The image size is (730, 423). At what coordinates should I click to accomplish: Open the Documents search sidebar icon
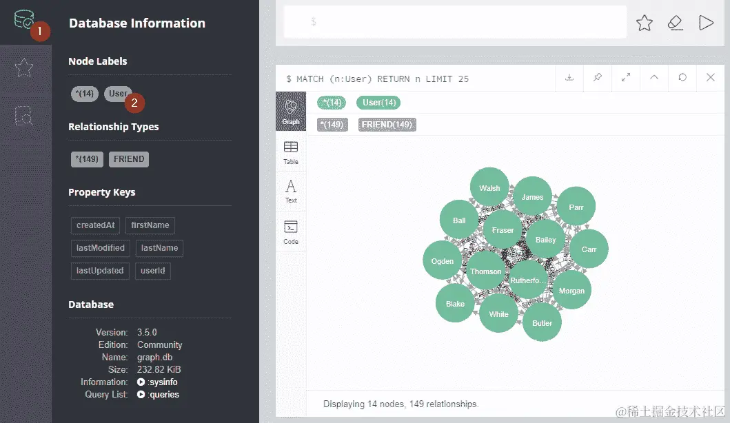coord(23,116)
